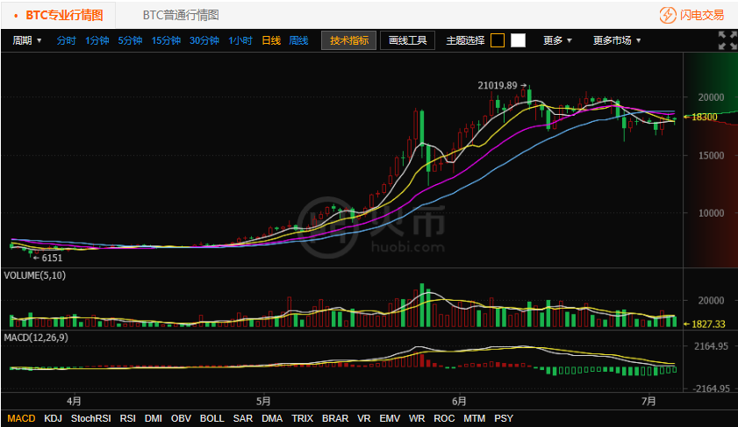This screenshot has height=427, width=738.
Task: Select the KDJ indicator
Action: coord(54,418)
